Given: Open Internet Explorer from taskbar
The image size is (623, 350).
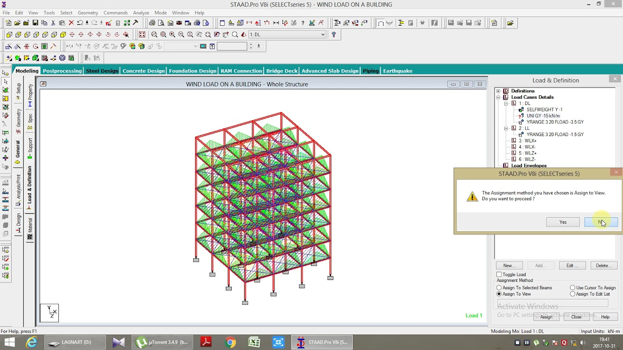Looking at the screenshot, I should [32, 342].
